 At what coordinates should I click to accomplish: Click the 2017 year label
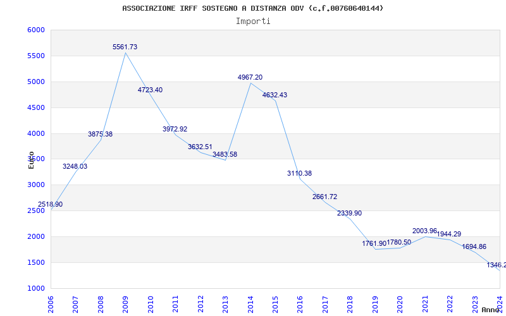(325, 304)
